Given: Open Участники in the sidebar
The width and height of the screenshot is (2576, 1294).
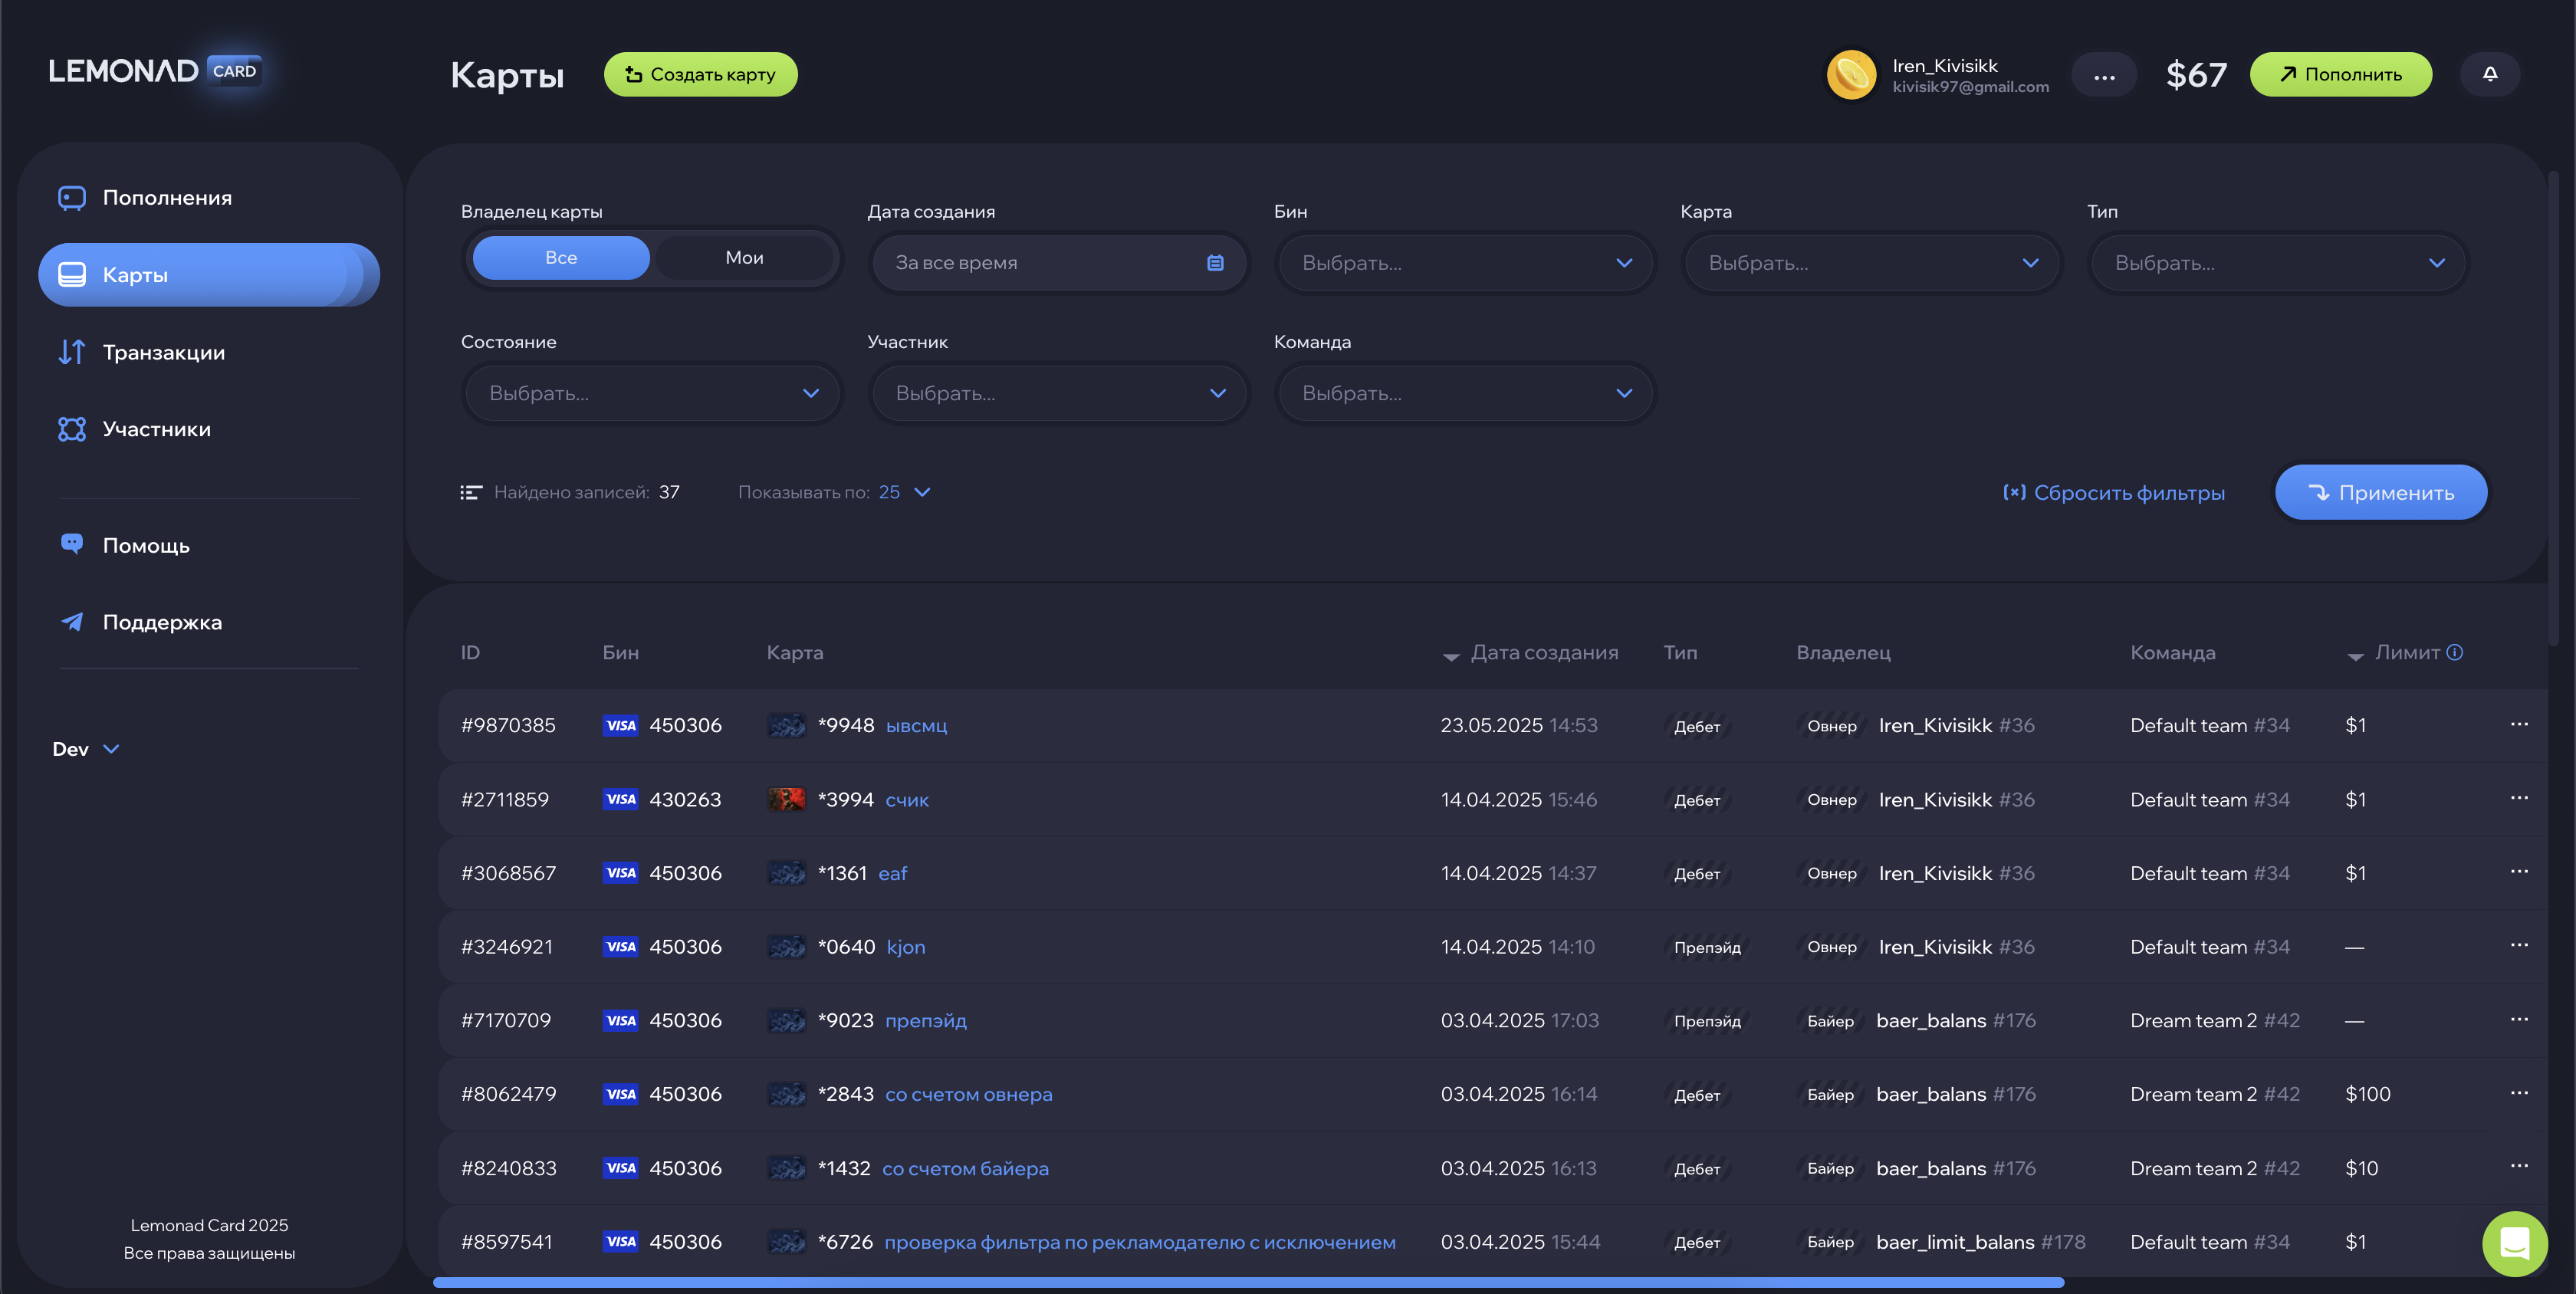Looking at the screenshot, I should tap(156, 429).
